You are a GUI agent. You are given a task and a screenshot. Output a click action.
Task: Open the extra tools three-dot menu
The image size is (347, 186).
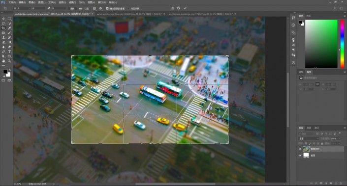[3, 66]
